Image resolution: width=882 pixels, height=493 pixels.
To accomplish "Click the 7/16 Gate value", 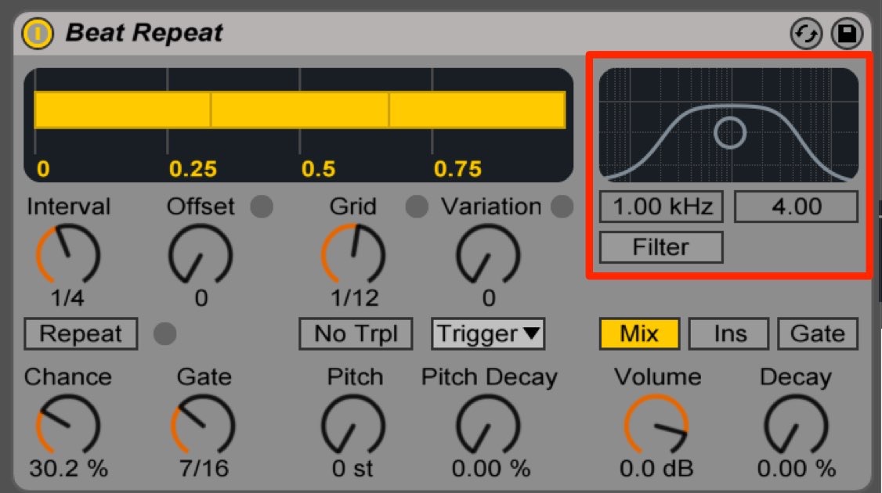I will tap(204, 468).
